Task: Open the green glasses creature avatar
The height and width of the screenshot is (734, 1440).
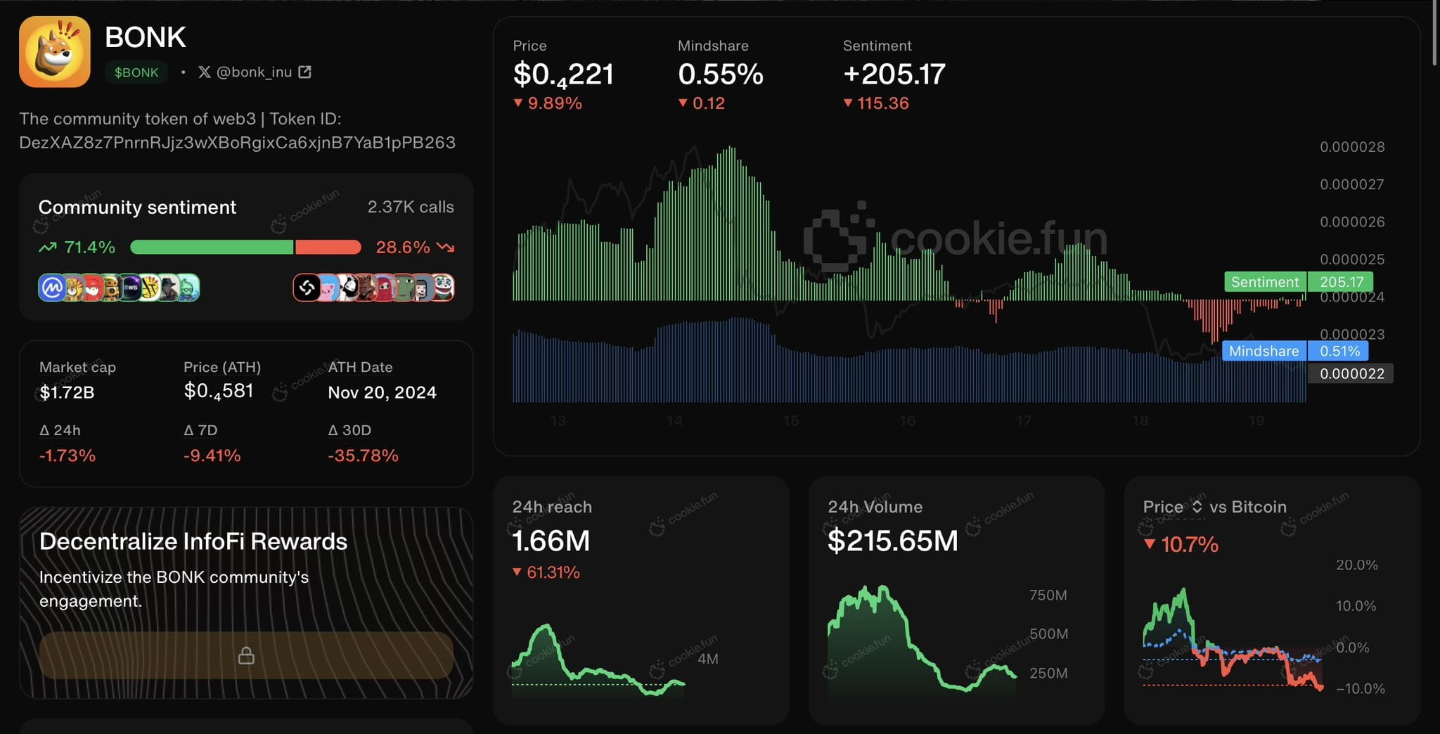Action: click(x=188, y=288)
